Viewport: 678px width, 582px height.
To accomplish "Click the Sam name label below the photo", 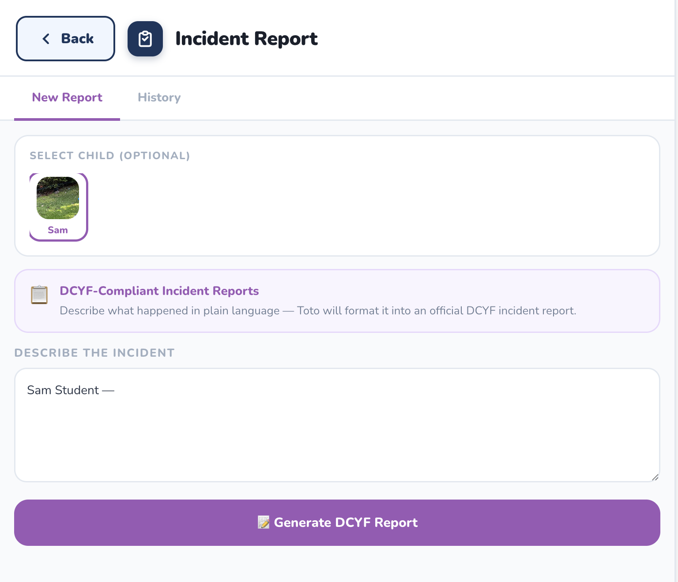I will click(58, 230).
